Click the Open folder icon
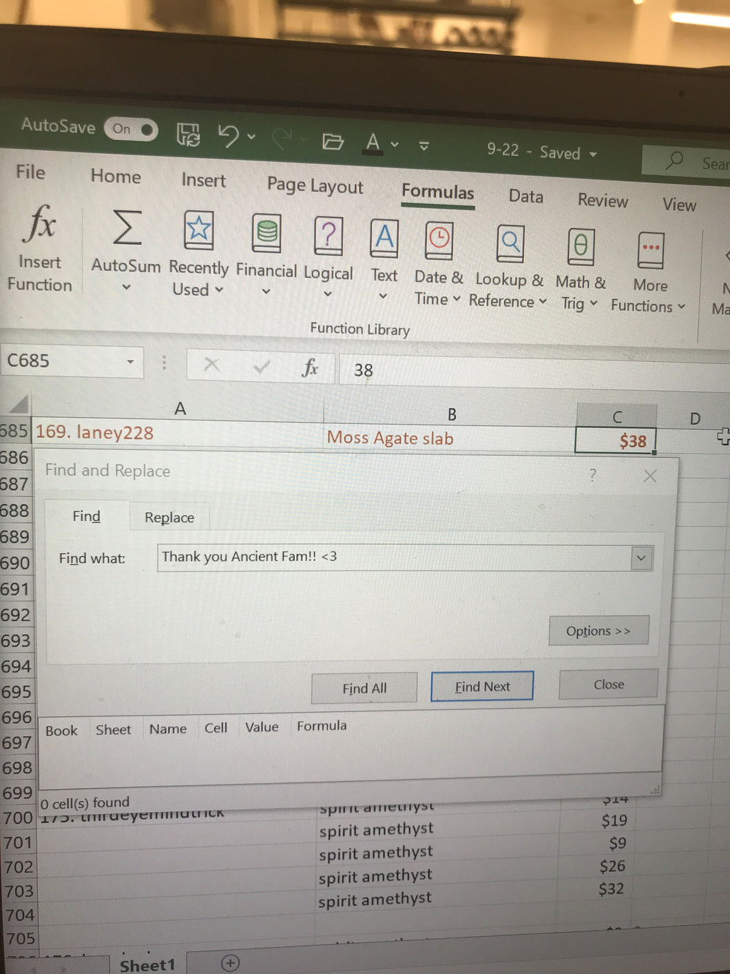The image size is (730, 974). point(333,142)
